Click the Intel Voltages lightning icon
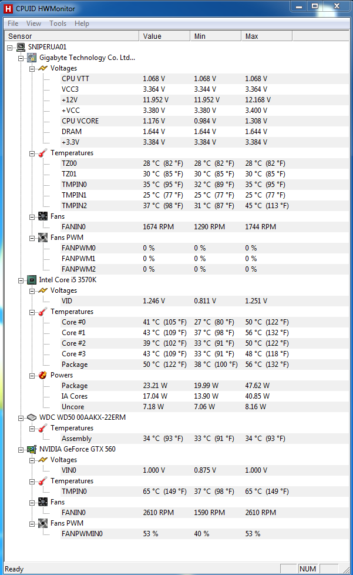The image size is (353, 575). [x=43, y=290]
